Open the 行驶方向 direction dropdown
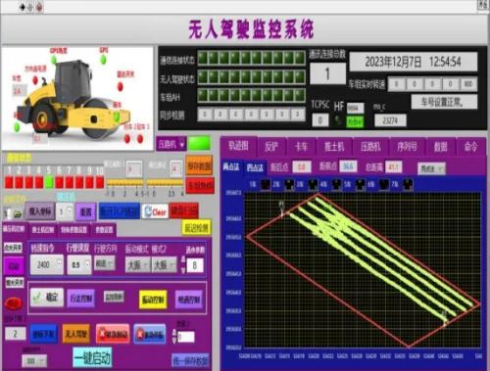The width and height of the screenshot is (490, 371). tap(105, 263)
